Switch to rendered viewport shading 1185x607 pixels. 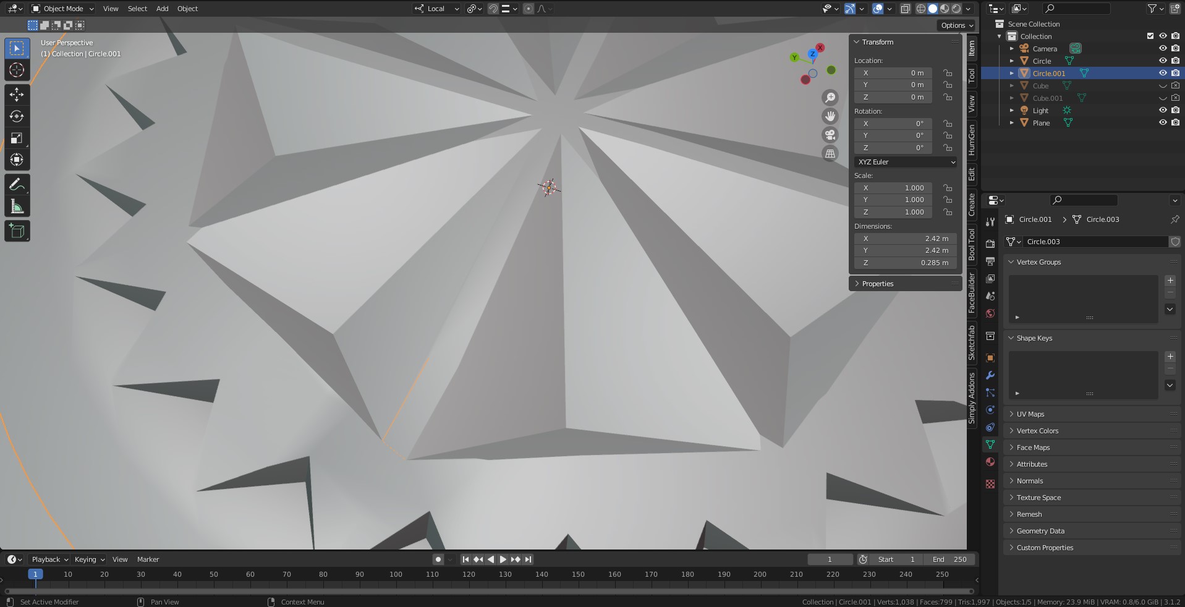[x=956, y=9]
